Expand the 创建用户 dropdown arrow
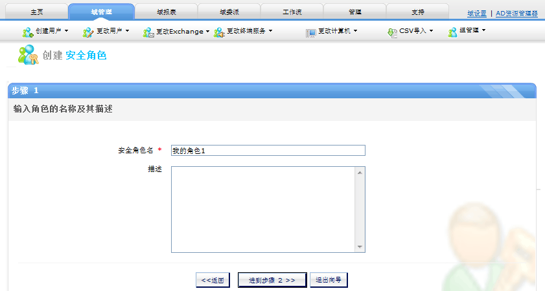Viewport: 545px width, 291px height. click(66, 31)
